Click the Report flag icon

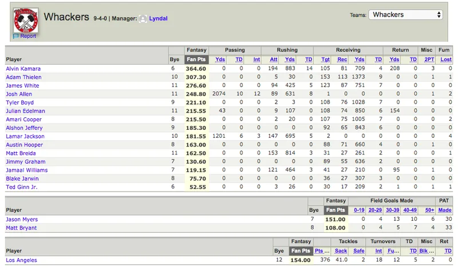[x=16, y=36]
